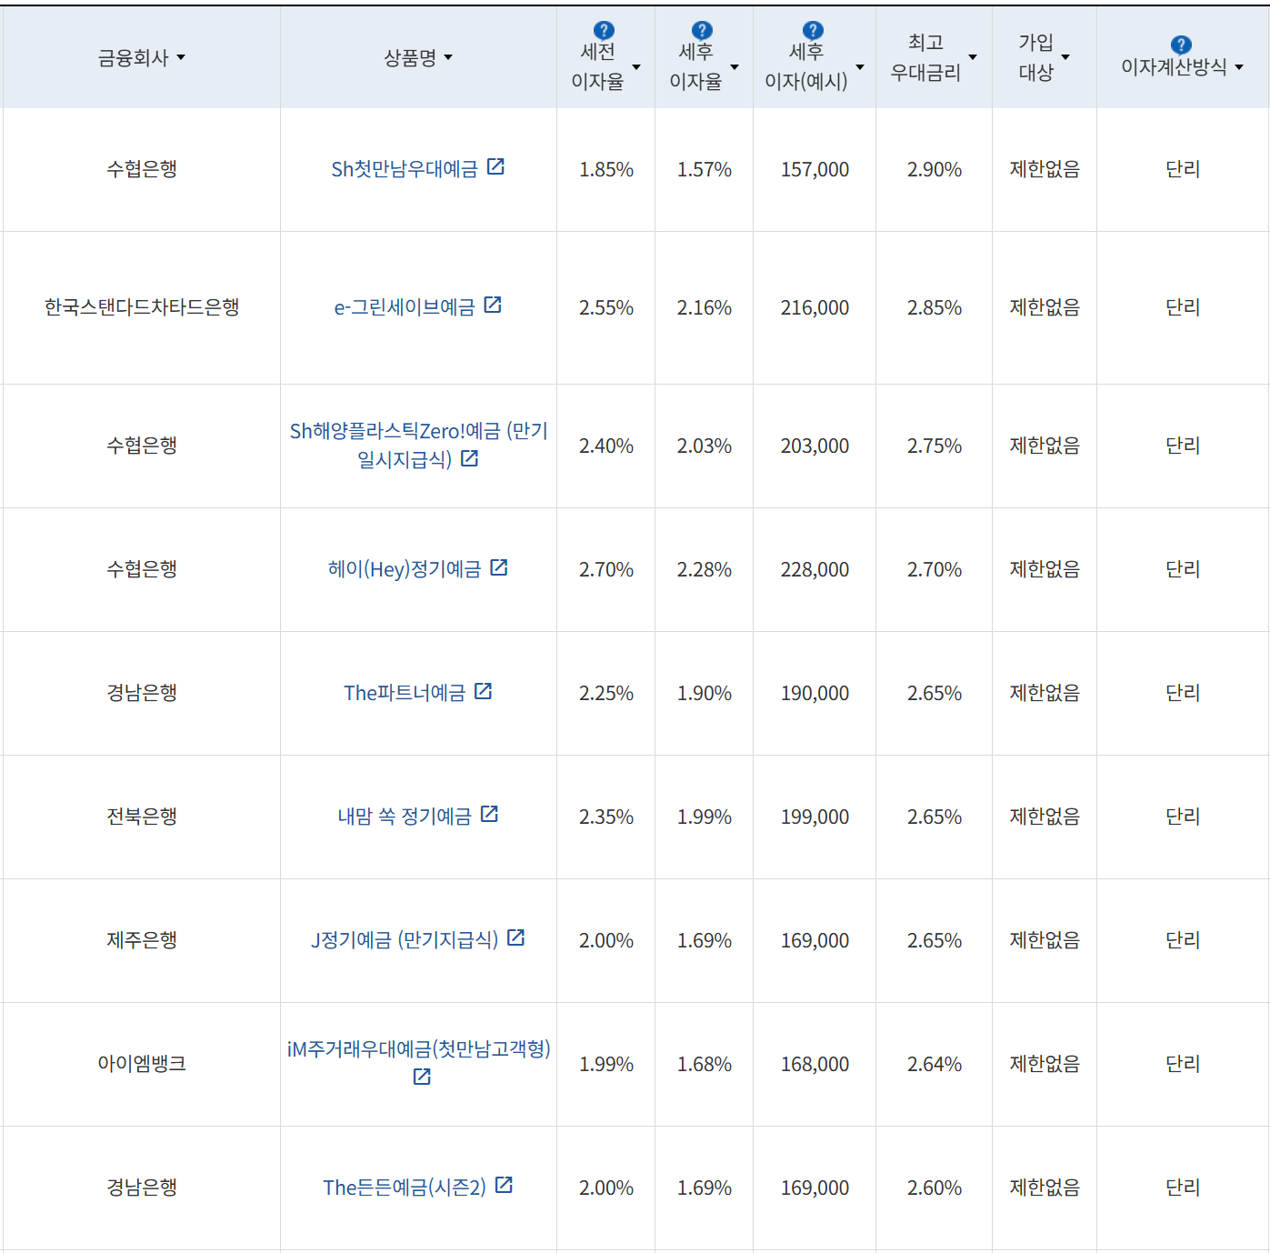Open 내맘 쏙 정기예금 external link icon

(491, 815)
